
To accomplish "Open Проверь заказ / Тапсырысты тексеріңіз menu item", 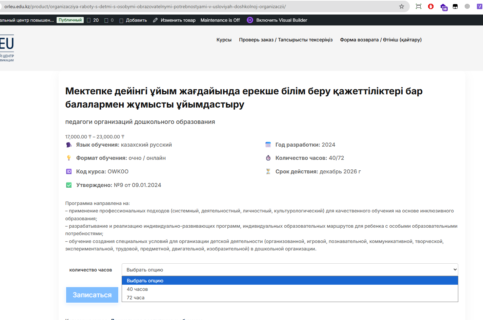I will click(x=286, y=40).
